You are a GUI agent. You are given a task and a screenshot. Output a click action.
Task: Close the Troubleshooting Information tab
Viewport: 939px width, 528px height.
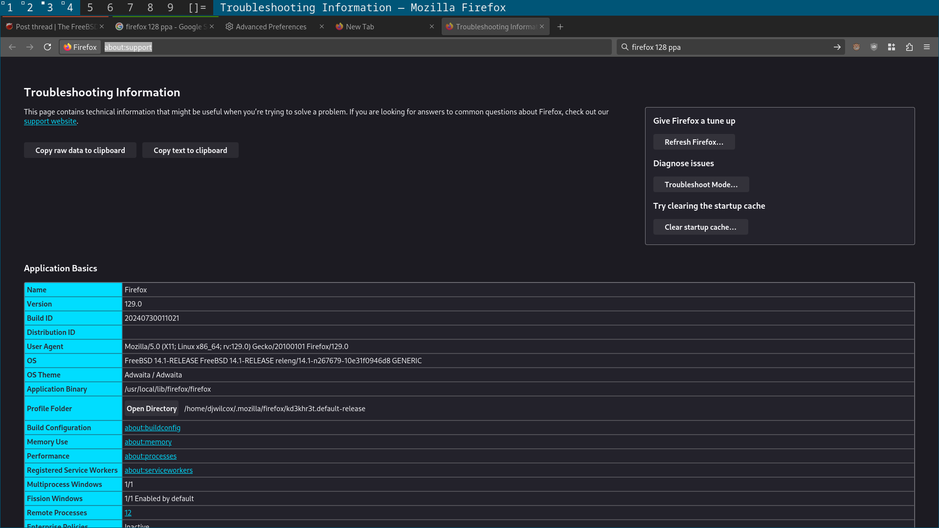[542, 26]
